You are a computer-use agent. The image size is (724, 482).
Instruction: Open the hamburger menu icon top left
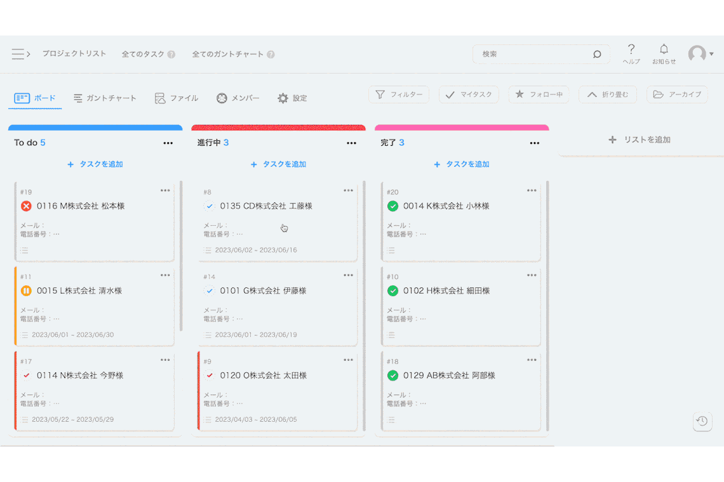pos(17,54)
